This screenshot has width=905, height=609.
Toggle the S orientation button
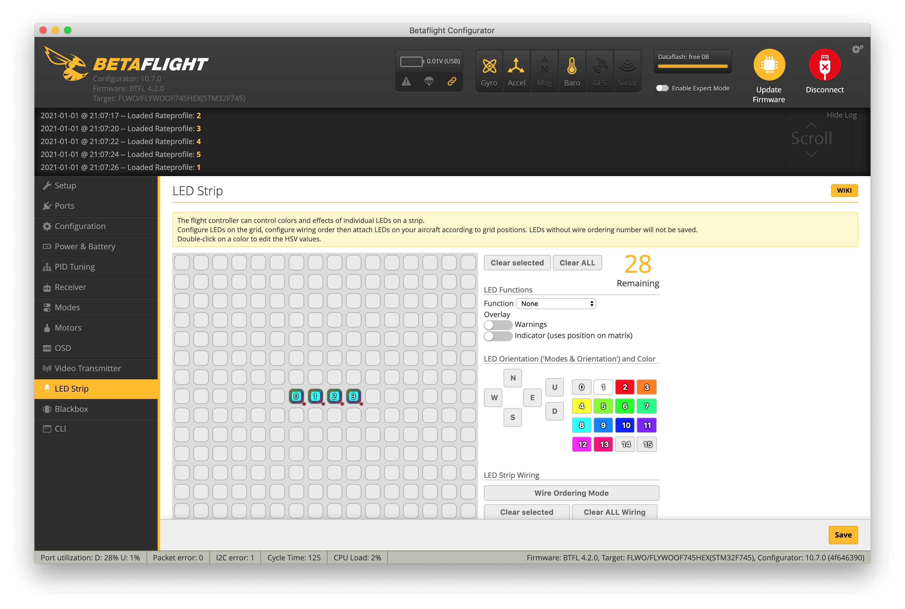point(513,417)
